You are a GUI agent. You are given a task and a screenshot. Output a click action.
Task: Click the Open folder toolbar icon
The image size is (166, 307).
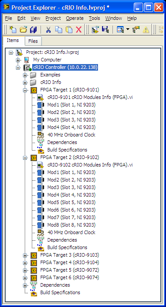(23, 30)
